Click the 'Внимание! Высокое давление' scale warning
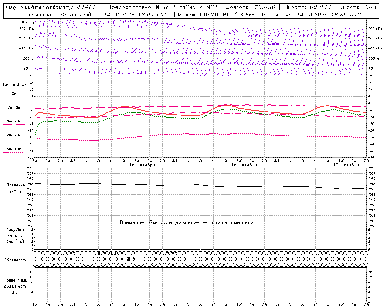The height and width of the screenshot is (307, 384). (x=160, y=223)
